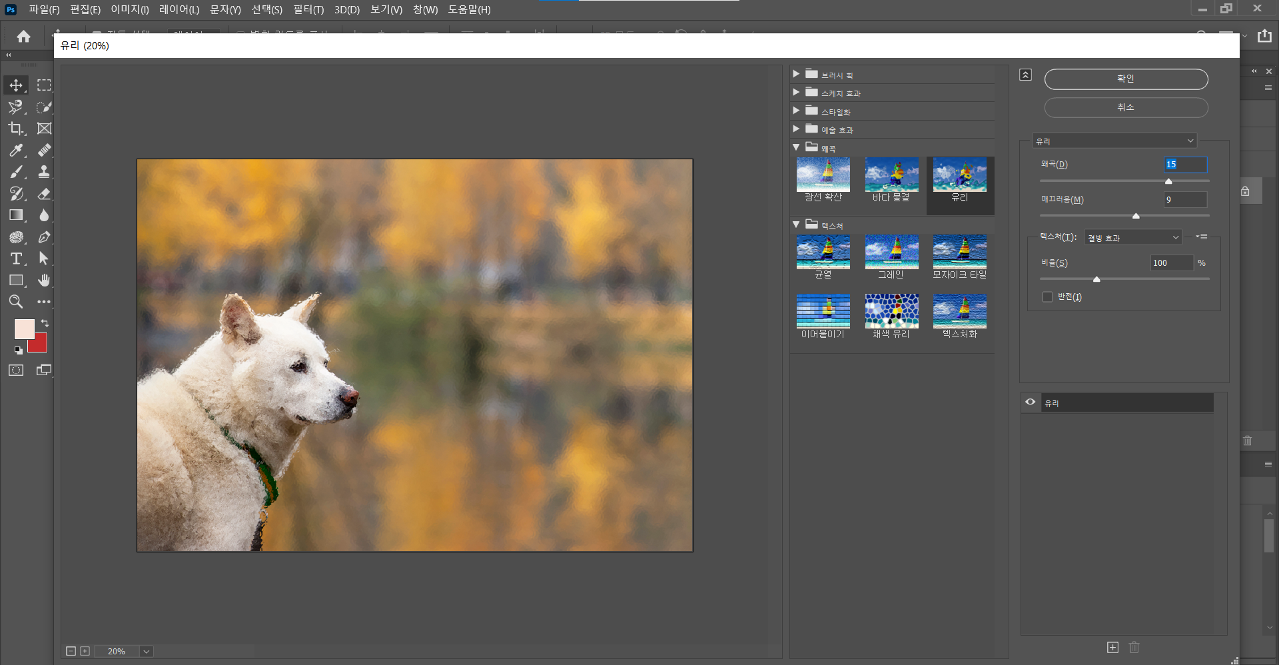Enable the 반전 invert checkbox
1279x665 pixels.
coord(1047,297)
